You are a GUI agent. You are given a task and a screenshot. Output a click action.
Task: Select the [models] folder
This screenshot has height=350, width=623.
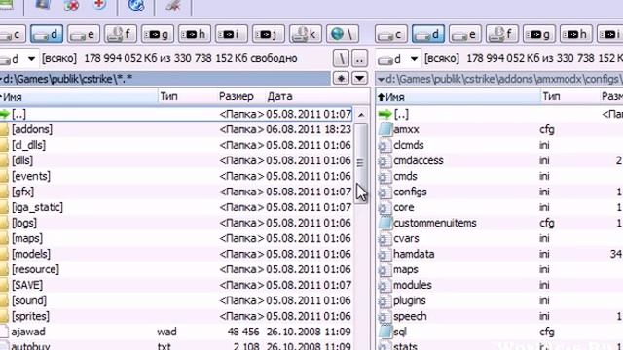[175, 254]
